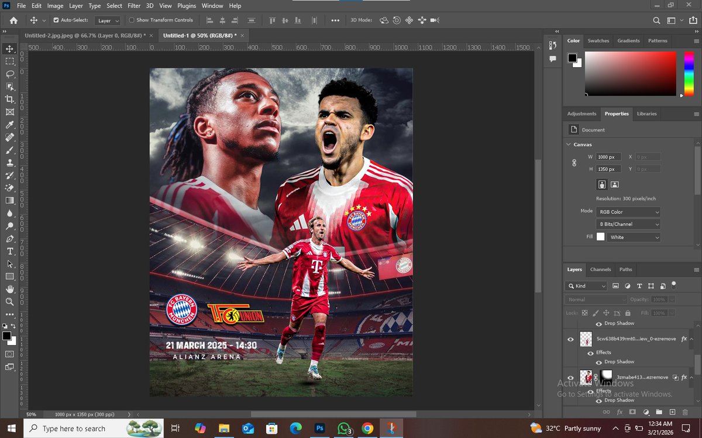
Task: Collapse effects of 5cw638b439rmt0 layer
Action: 692,339
